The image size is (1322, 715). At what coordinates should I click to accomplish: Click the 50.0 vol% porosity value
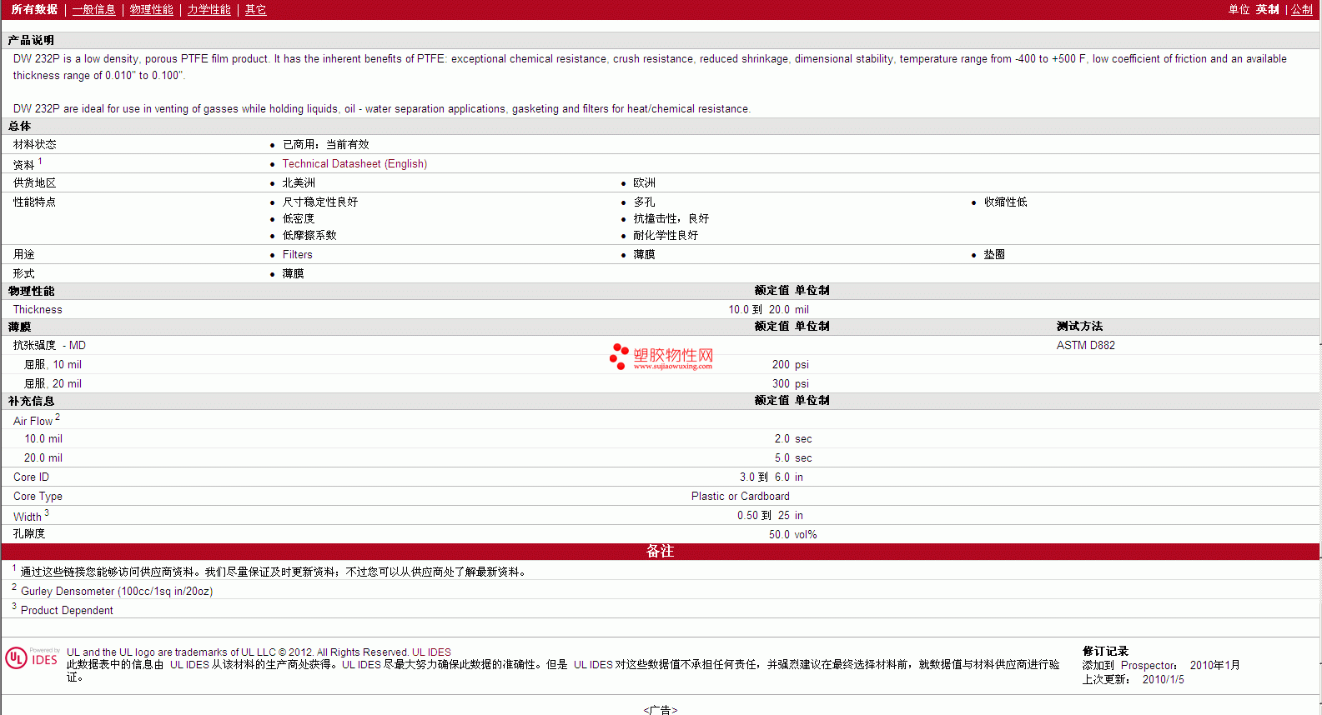pos(792,535)
